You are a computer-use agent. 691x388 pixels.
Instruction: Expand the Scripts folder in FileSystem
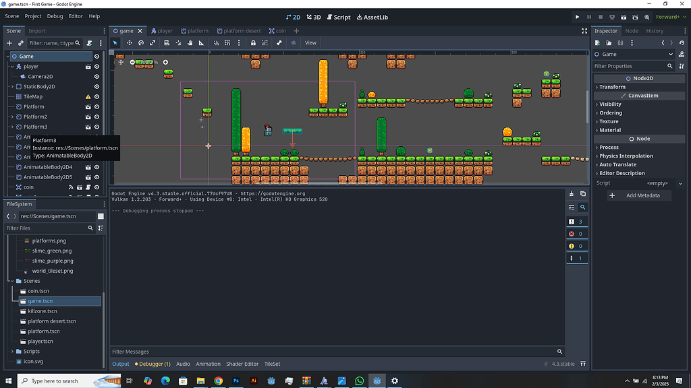click(x=12, y=352)
